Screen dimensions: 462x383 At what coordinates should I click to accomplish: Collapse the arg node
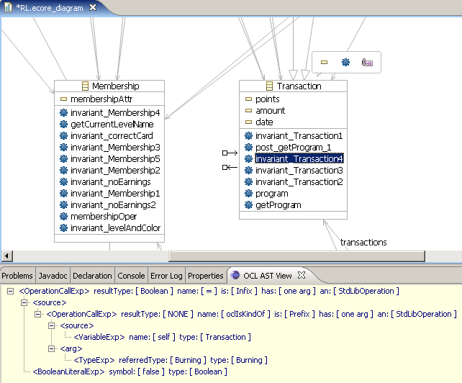coord(52,348)
